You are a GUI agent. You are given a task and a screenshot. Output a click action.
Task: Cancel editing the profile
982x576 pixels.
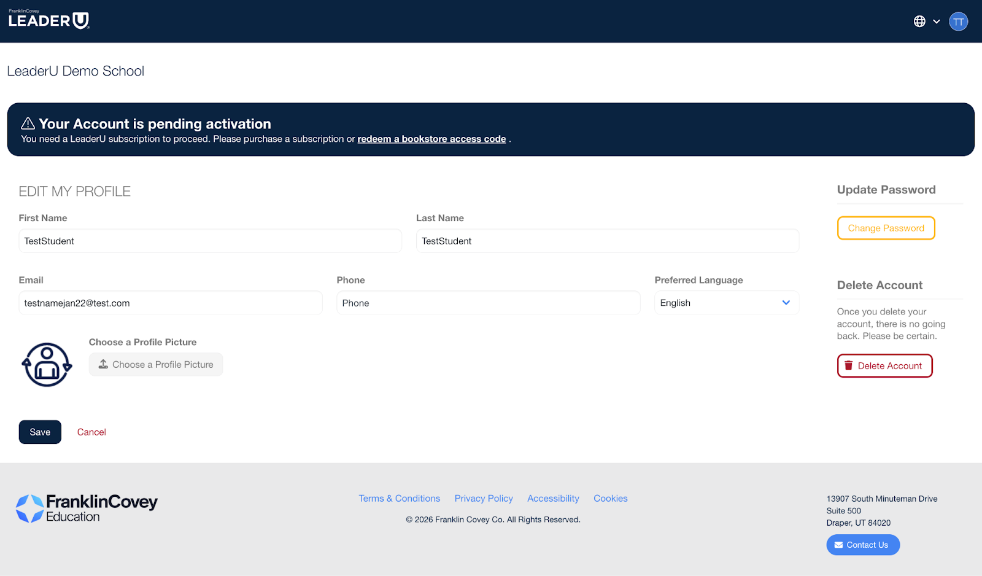[91, 432]
